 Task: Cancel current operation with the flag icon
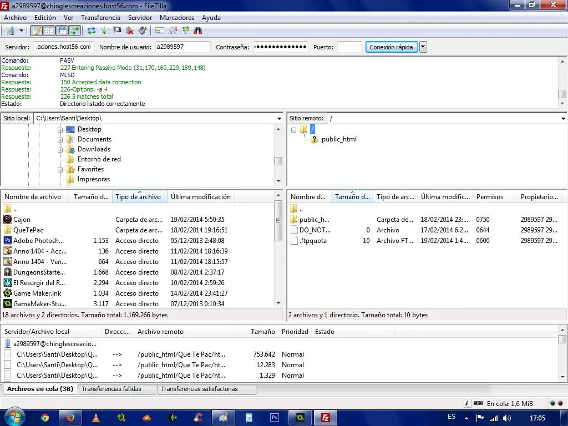pyautogui.click(x=117, y=31)
